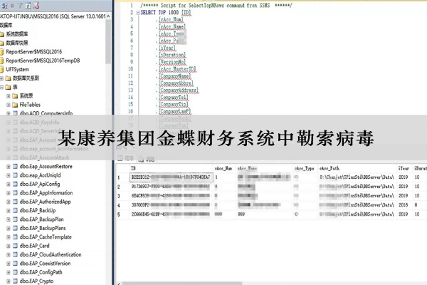Click the Object Explorer scroll-up arrow
The width and height of the screenshot is (427, 285).
click(108, 16)
